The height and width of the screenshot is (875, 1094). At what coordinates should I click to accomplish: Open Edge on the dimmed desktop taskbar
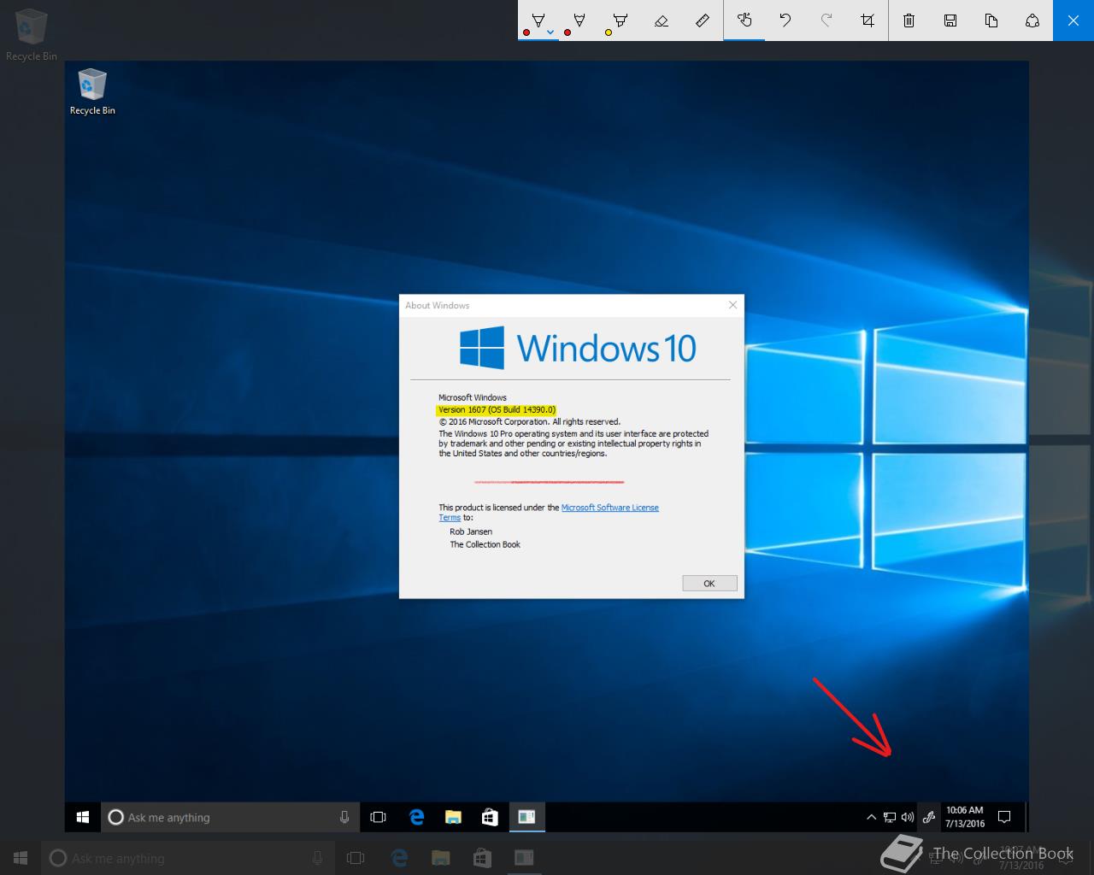(x=399, y=858)
